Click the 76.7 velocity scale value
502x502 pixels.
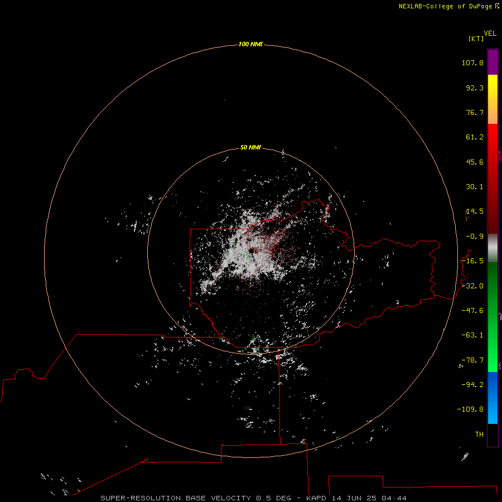coord(475,112)
